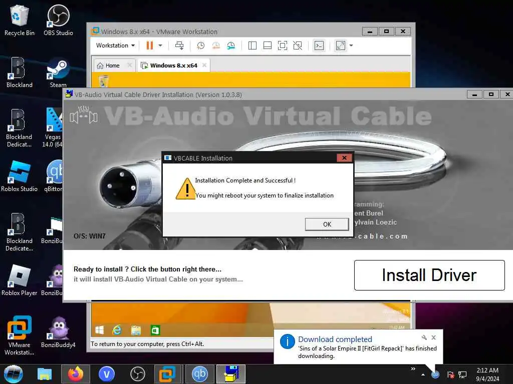The image size is (513, 384).
Task: Click 'Ready to install ?' instruction text
Action: (x=147, y=269)
